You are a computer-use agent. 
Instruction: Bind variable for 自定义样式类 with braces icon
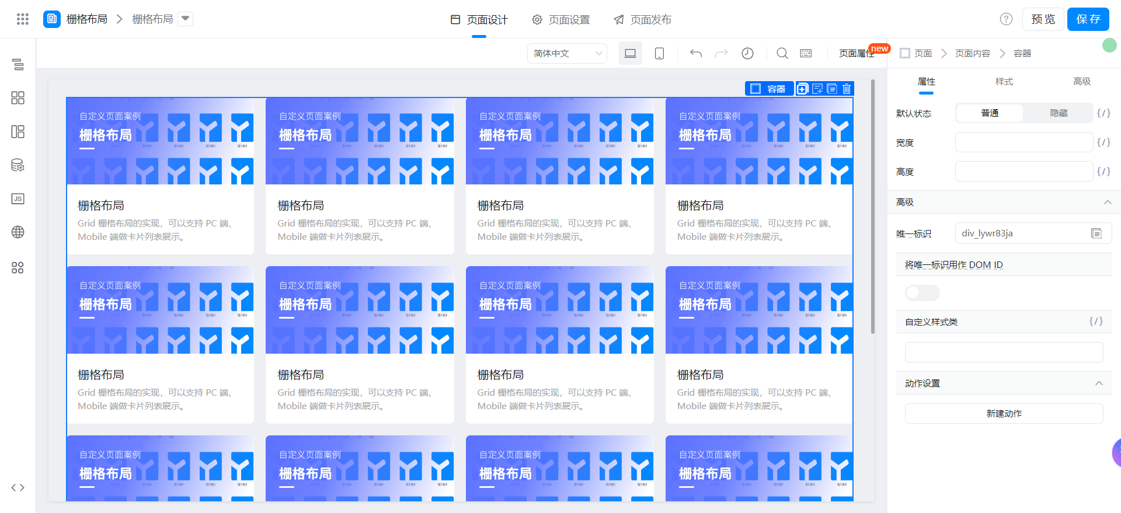[1096, 322]
